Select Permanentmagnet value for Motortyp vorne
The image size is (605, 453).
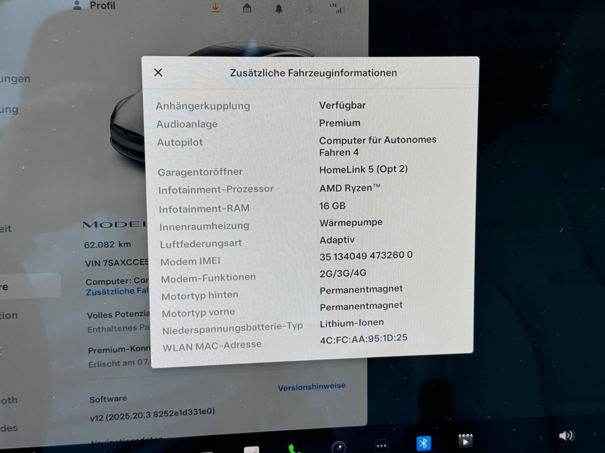pyautogui.click(x=361, y=306)
